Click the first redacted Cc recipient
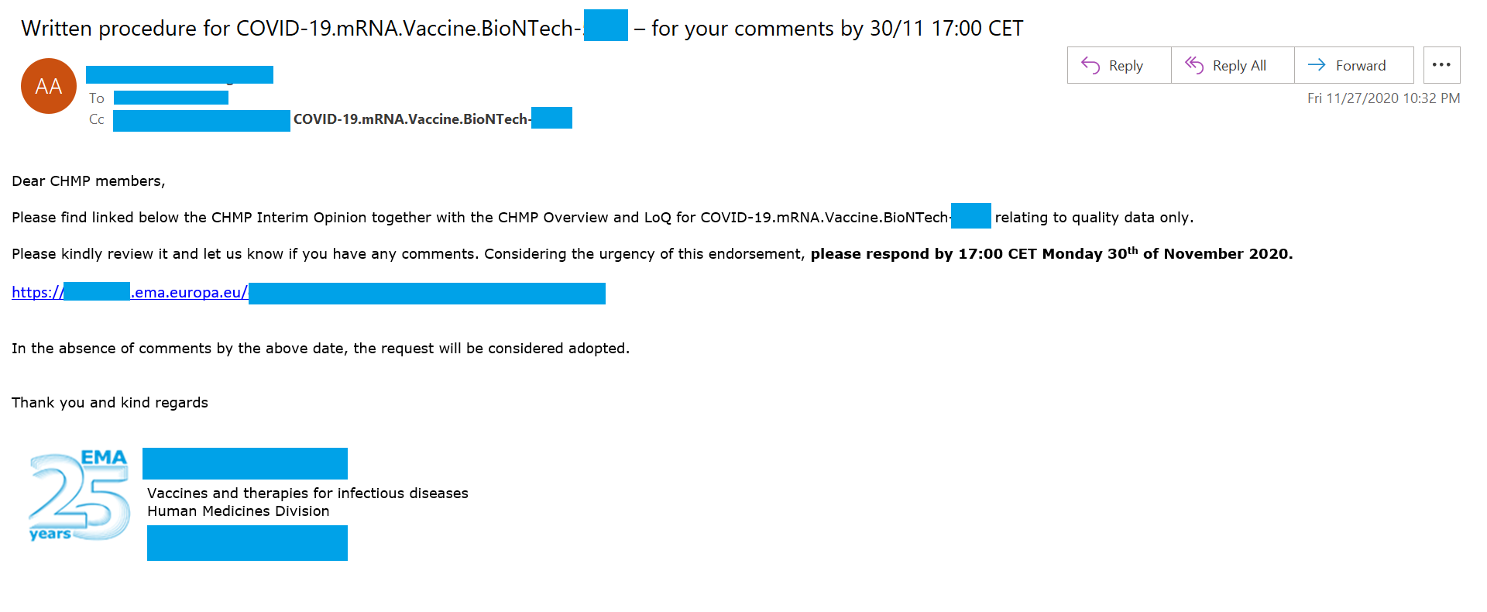Screen dimensions: 1487x612 [201, 120]
